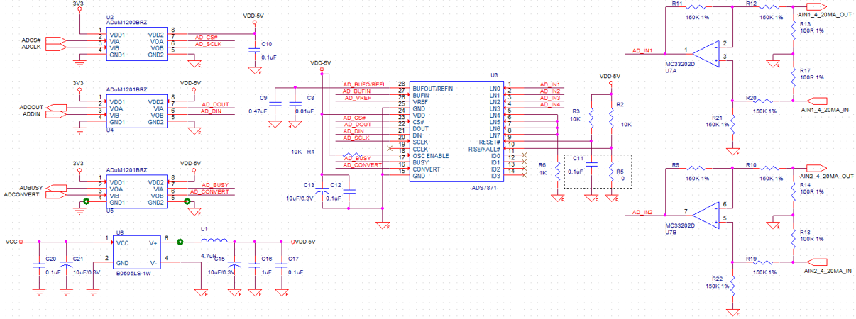Click the no-connect X on IO0
The image size is (856, 319).
click(523, 155)
